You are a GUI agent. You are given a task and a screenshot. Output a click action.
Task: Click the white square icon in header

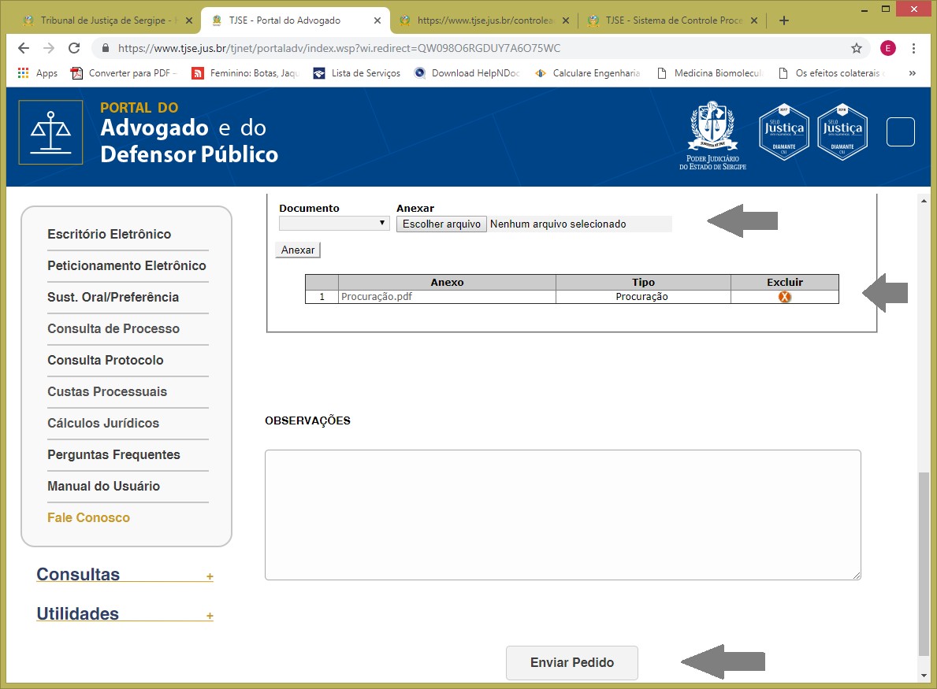(x=900, y=132)
